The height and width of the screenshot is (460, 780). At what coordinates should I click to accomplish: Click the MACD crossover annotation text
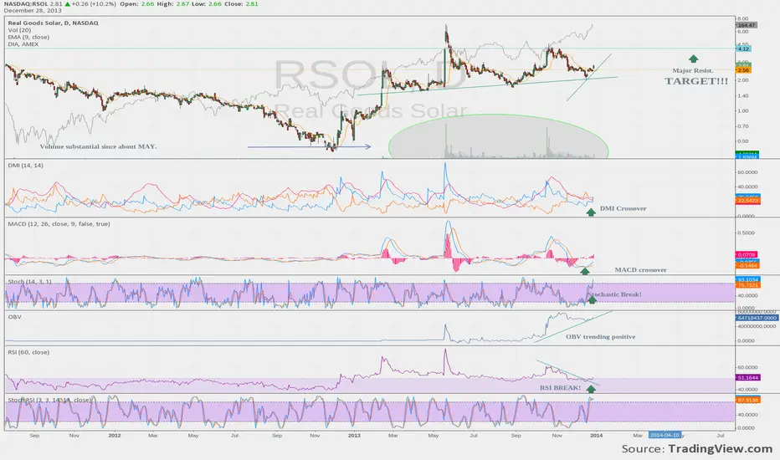pyautogui.click(x=640, y=269)
